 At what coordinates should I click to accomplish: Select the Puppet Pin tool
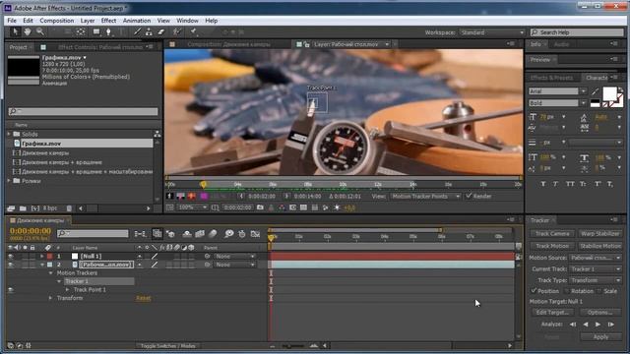coord(193,31)
